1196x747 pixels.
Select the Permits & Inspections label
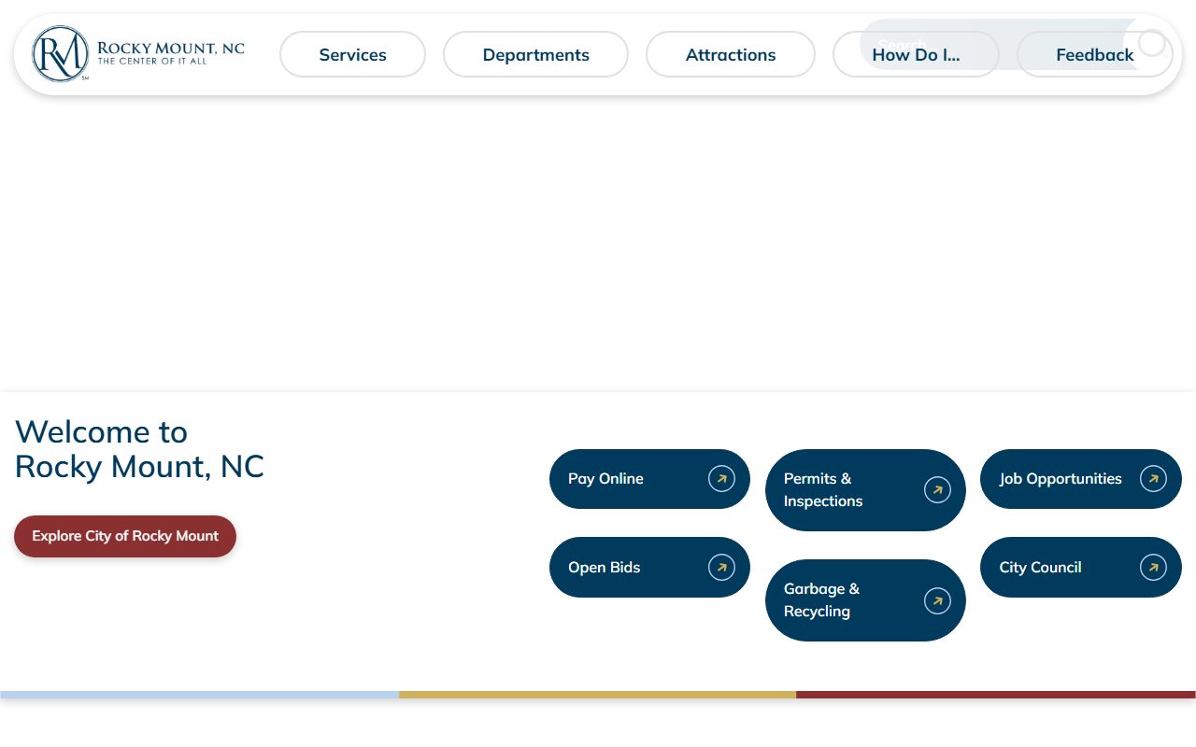click(x=822, y=490)
